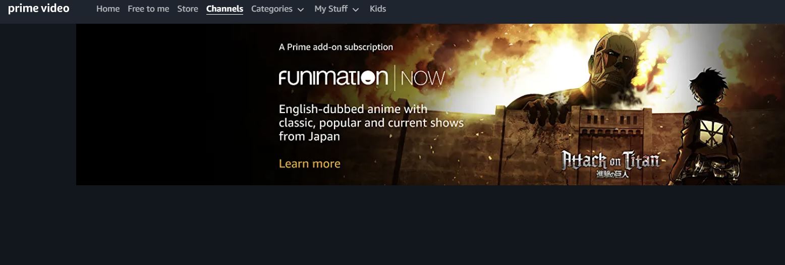
Task: Open the Store tab
Action: tap(188, 9)
